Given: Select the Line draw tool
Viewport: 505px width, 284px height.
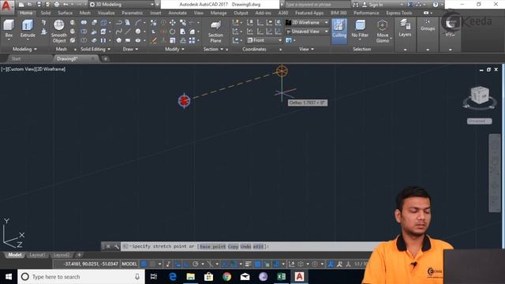Looking at the screenshot, I should 128,32.
